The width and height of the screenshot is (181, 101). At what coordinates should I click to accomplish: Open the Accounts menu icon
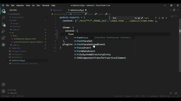click(x=3, y=84)
